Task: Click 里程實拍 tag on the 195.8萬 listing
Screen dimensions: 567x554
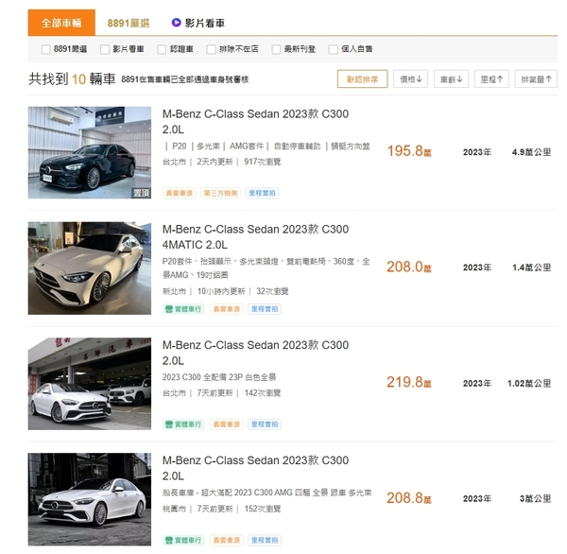Action: coord(264,193)
